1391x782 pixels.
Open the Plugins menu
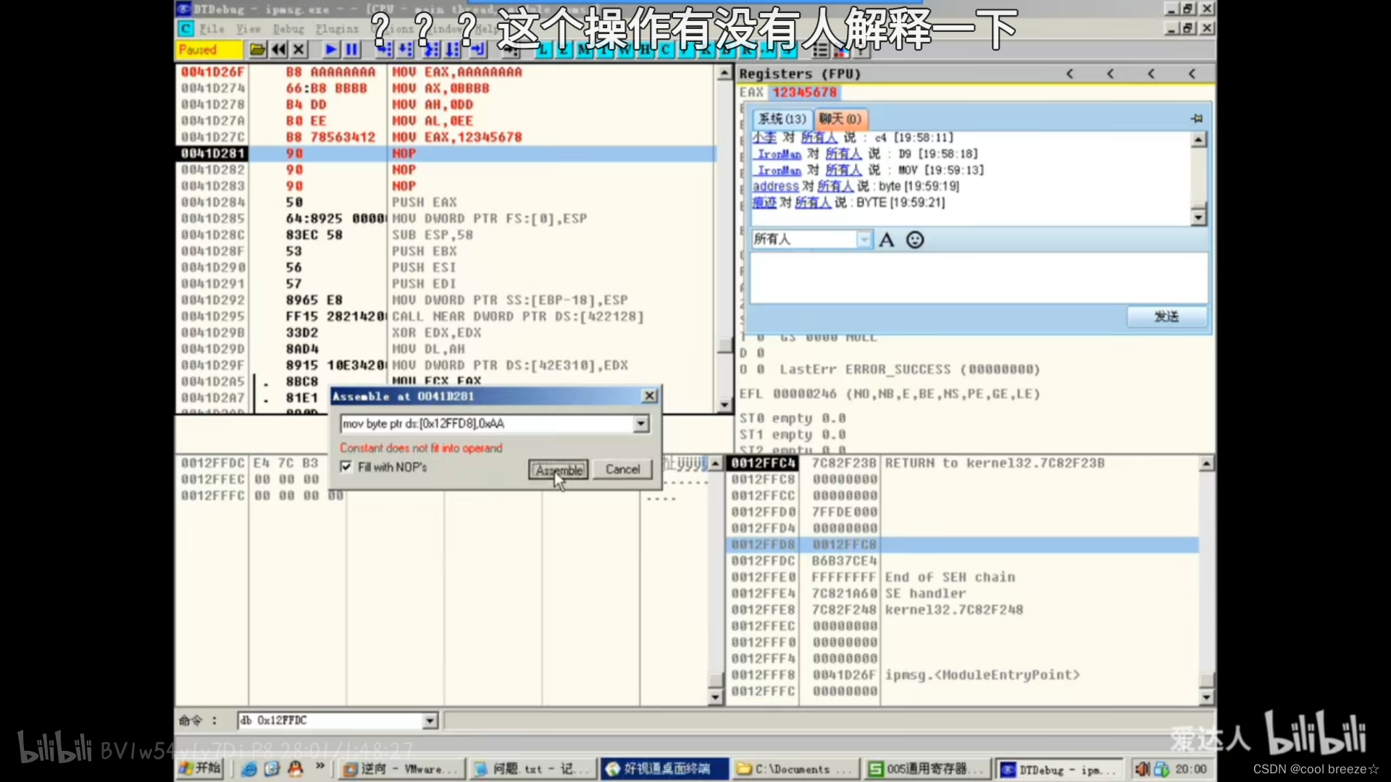coord(337,29)
